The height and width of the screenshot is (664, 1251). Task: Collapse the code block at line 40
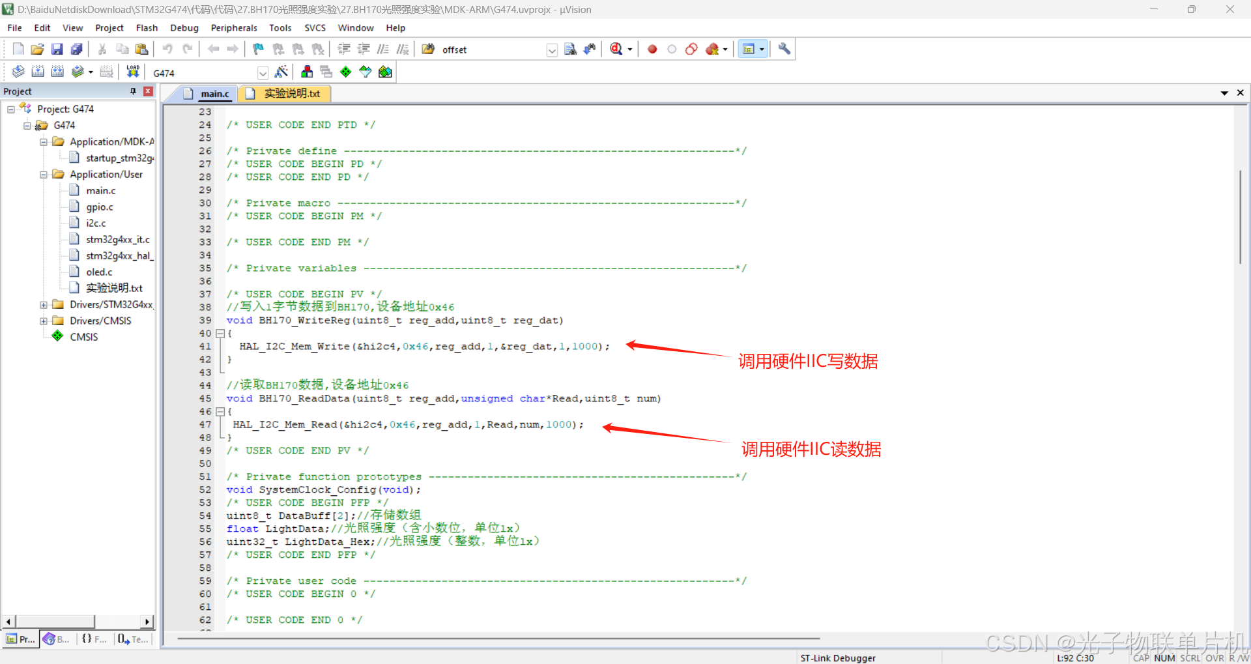pyautogui.click(x=220, y=334)
